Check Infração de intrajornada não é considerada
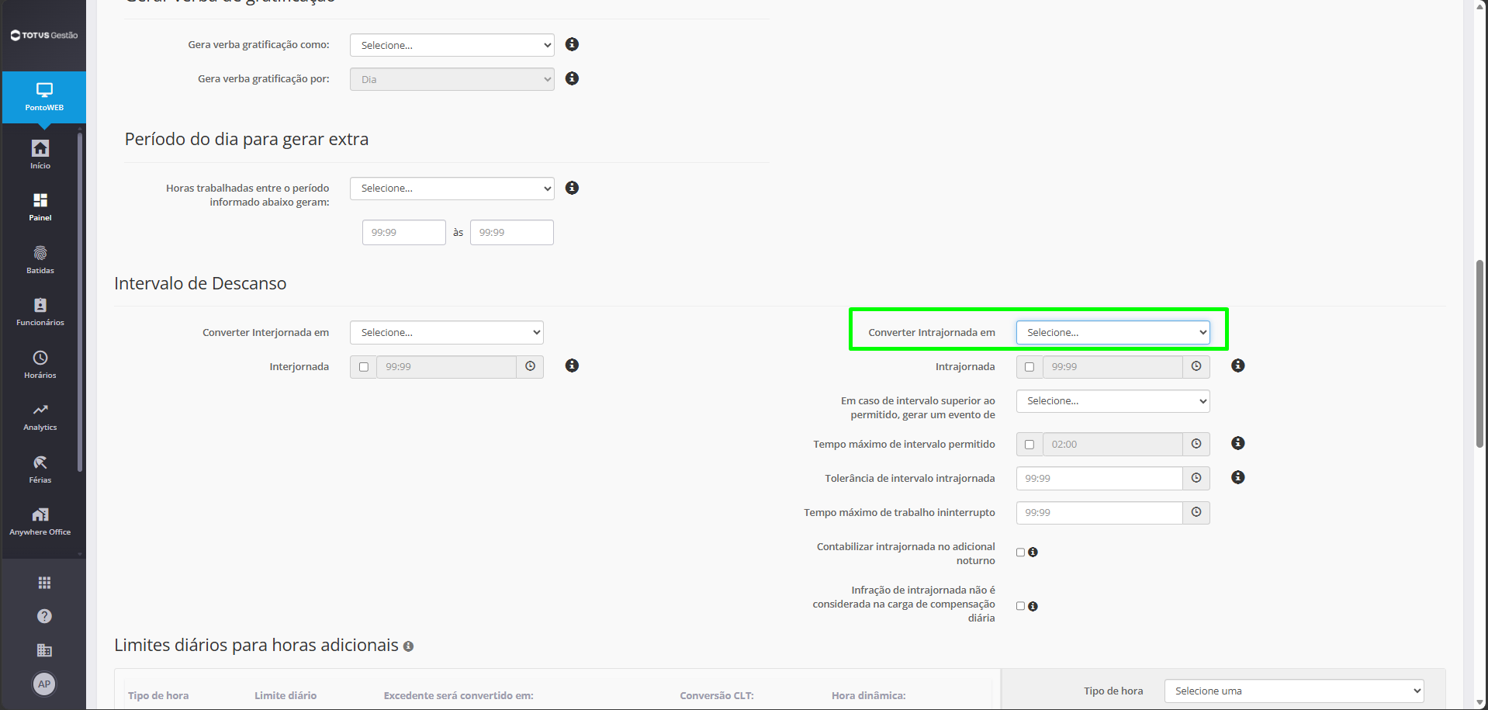Screen dimensions: 1488x710 (1021, 606)
